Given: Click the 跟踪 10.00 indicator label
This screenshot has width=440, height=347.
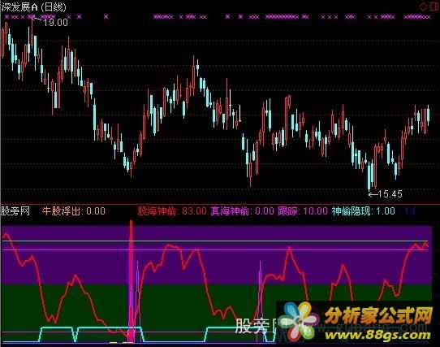Looking at the screenshot, I should [x=303, y=210].
